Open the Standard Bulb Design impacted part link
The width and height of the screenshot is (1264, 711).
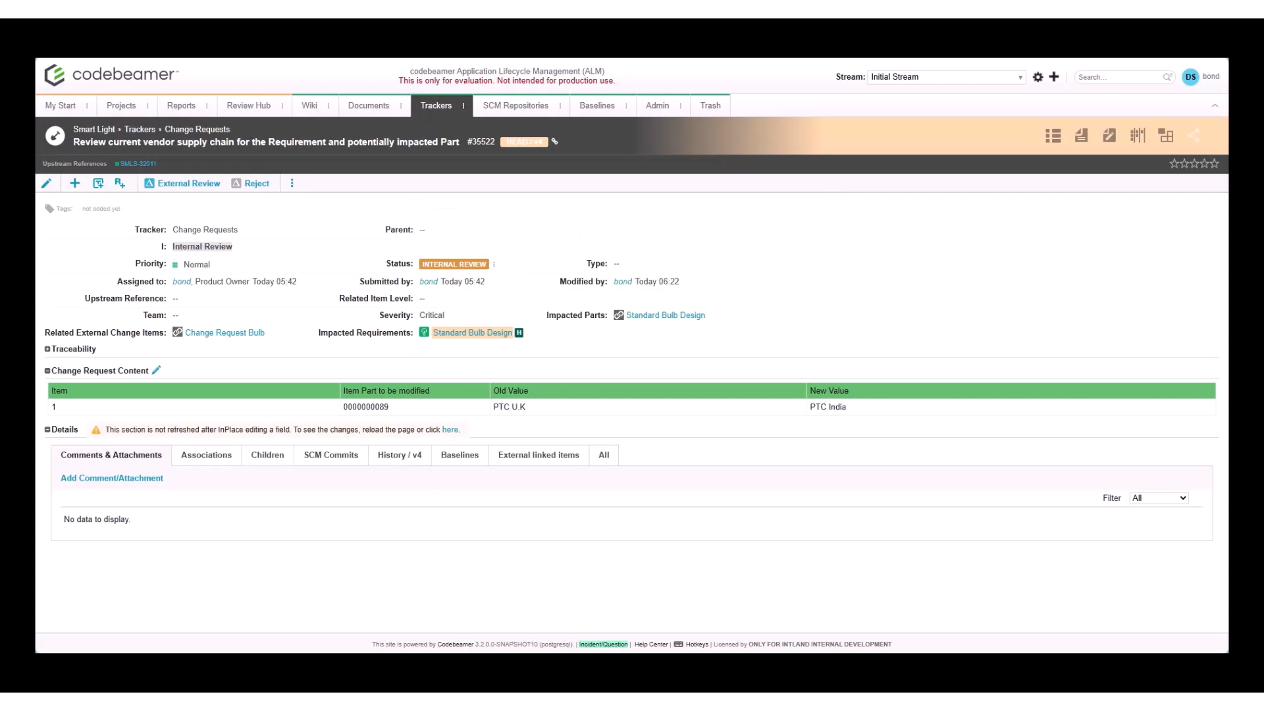click(666, 315)
